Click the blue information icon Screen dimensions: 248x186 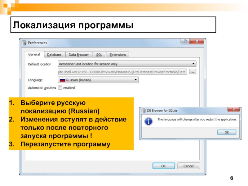(148, 122)
